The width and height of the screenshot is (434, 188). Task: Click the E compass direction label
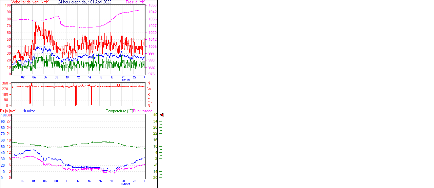pos(149,100)
